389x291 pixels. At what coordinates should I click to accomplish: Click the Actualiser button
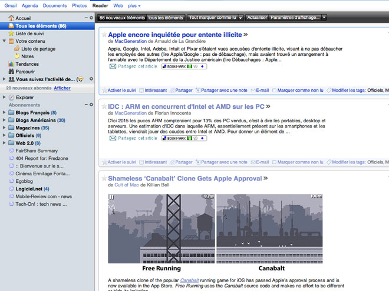point(257,18)
